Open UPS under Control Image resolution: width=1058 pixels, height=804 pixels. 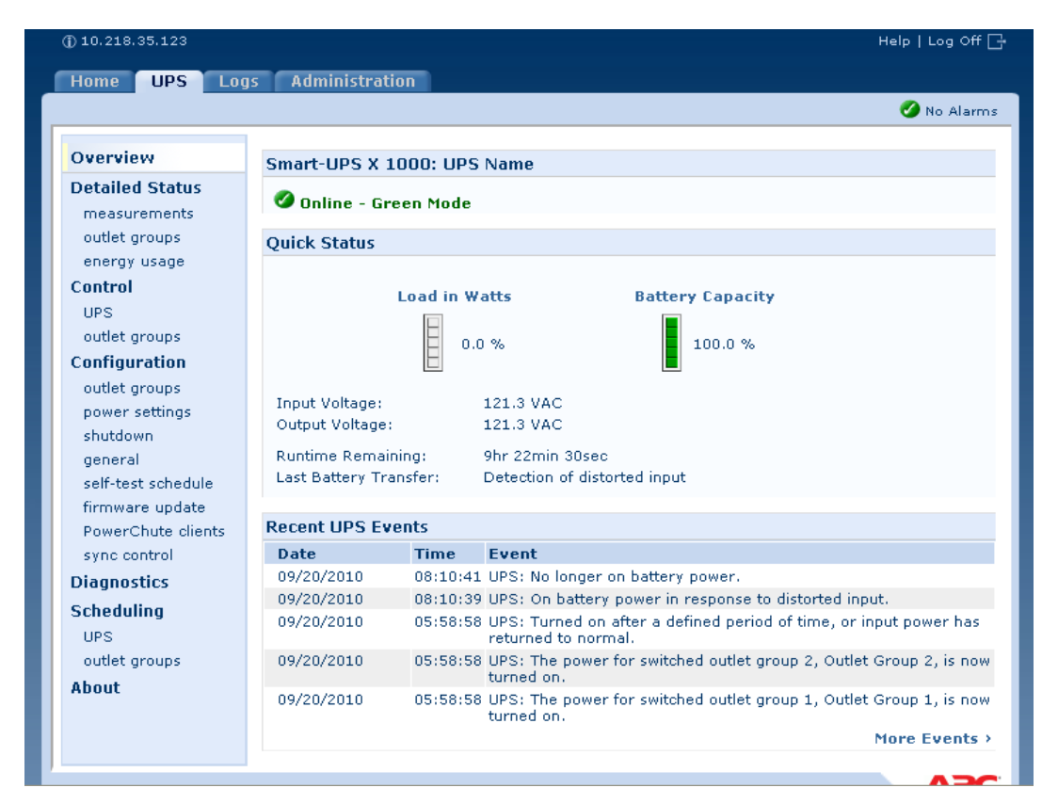click(98, 313)
